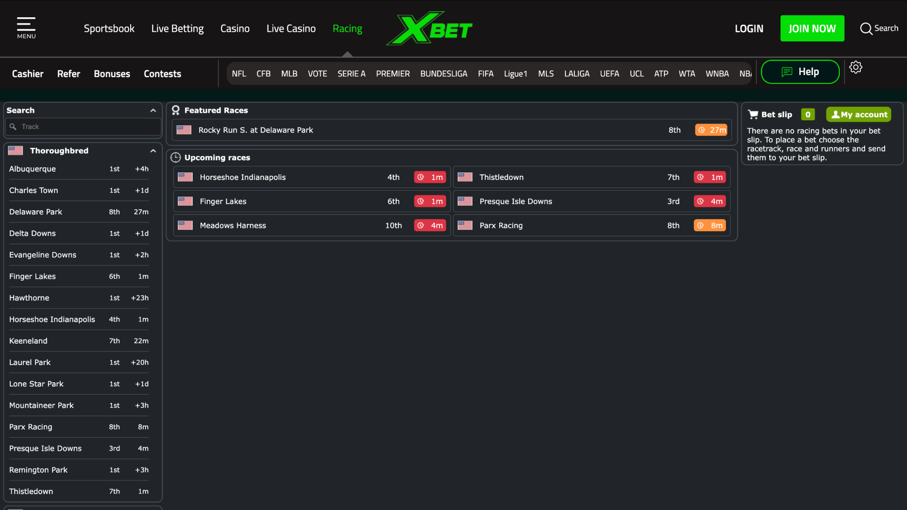
Task: Switch to the Racing tab
Action: tap(347, 28)
